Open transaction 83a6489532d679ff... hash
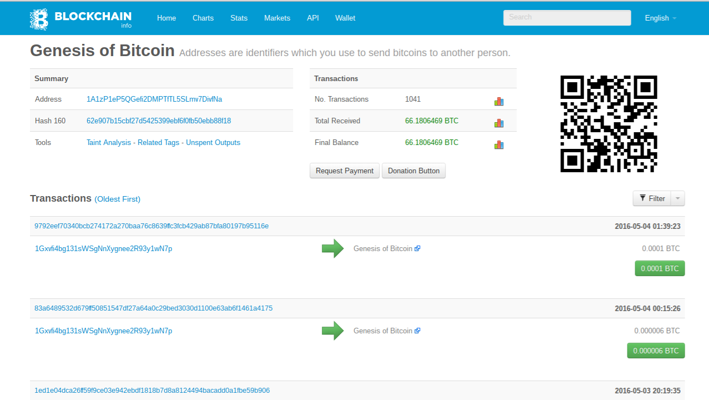The height and width of the screenshot is (400, 709). click(153, 308)
